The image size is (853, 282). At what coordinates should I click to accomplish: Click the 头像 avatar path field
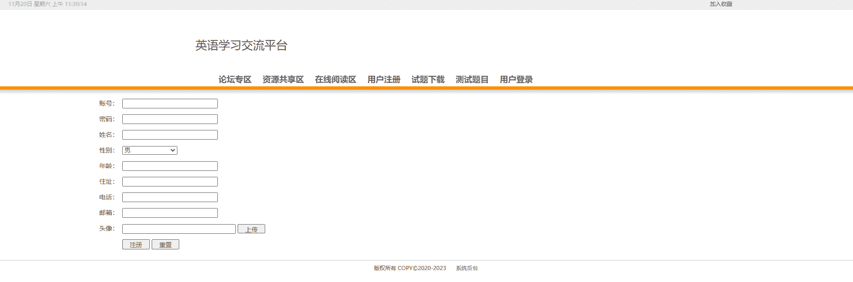tap(179, 229)
